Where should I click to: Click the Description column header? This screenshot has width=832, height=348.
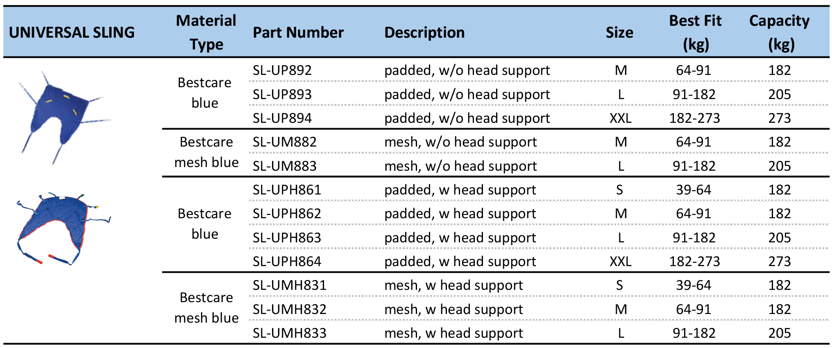tap(424, 32)
